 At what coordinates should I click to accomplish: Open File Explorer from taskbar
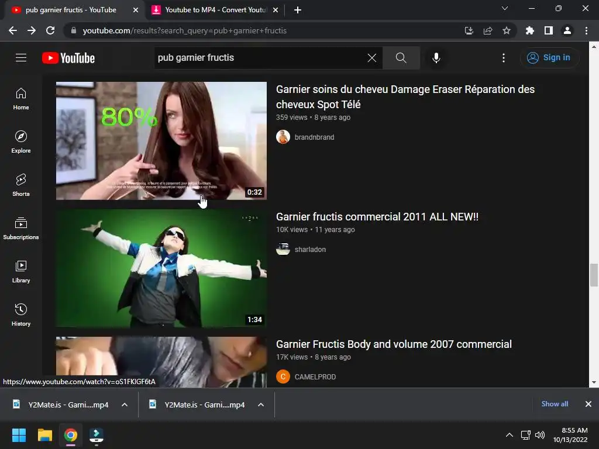coord(44,435)
